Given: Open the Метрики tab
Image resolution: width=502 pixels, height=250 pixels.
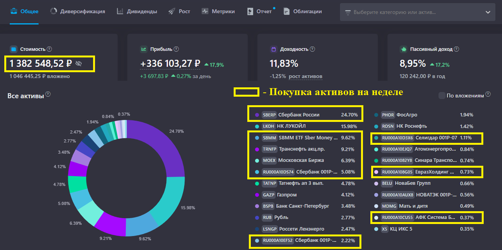Looking at the screenshot, I should tap(218, 12).
